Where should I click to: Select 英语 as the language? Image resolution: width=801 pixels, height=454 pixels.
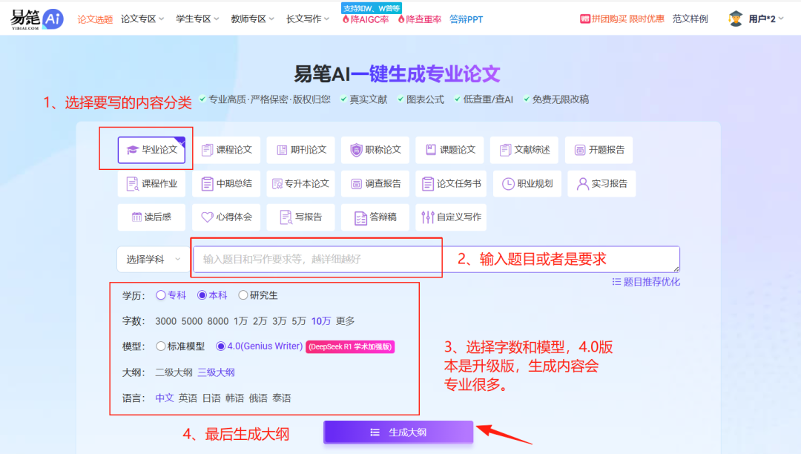click(x=188, y=398)
